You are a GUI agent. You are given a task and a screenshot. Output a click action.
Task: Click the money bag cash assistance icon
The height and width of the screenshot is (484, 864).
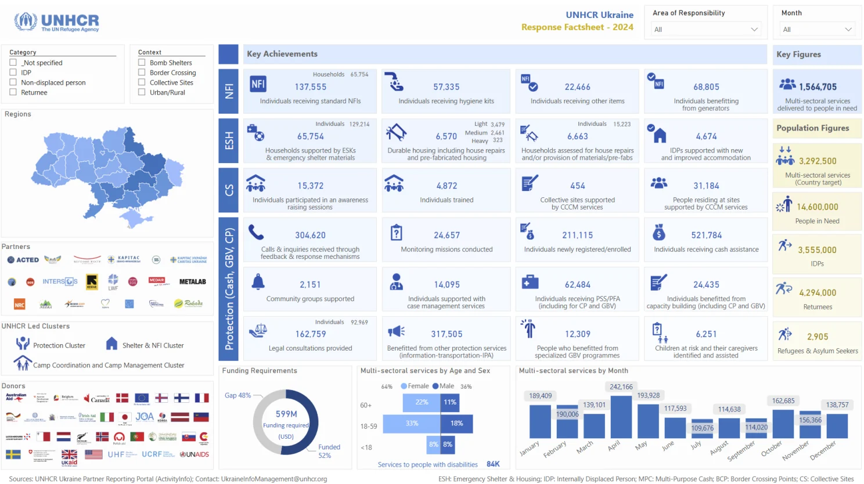(658, 232)
